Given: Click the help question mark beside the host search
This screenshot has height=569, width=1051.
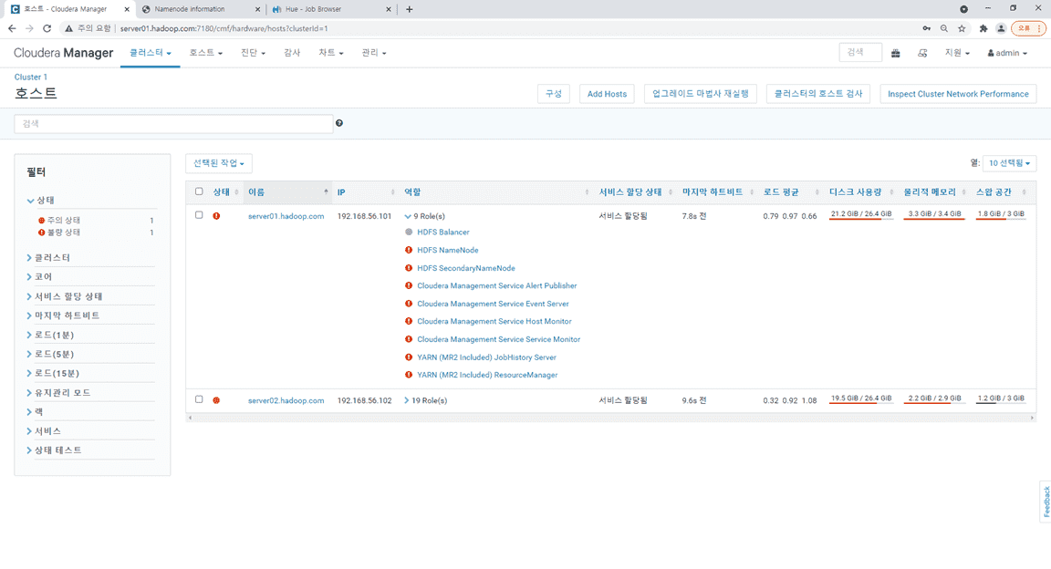Looking at the screenshot, I should point(339,123).
